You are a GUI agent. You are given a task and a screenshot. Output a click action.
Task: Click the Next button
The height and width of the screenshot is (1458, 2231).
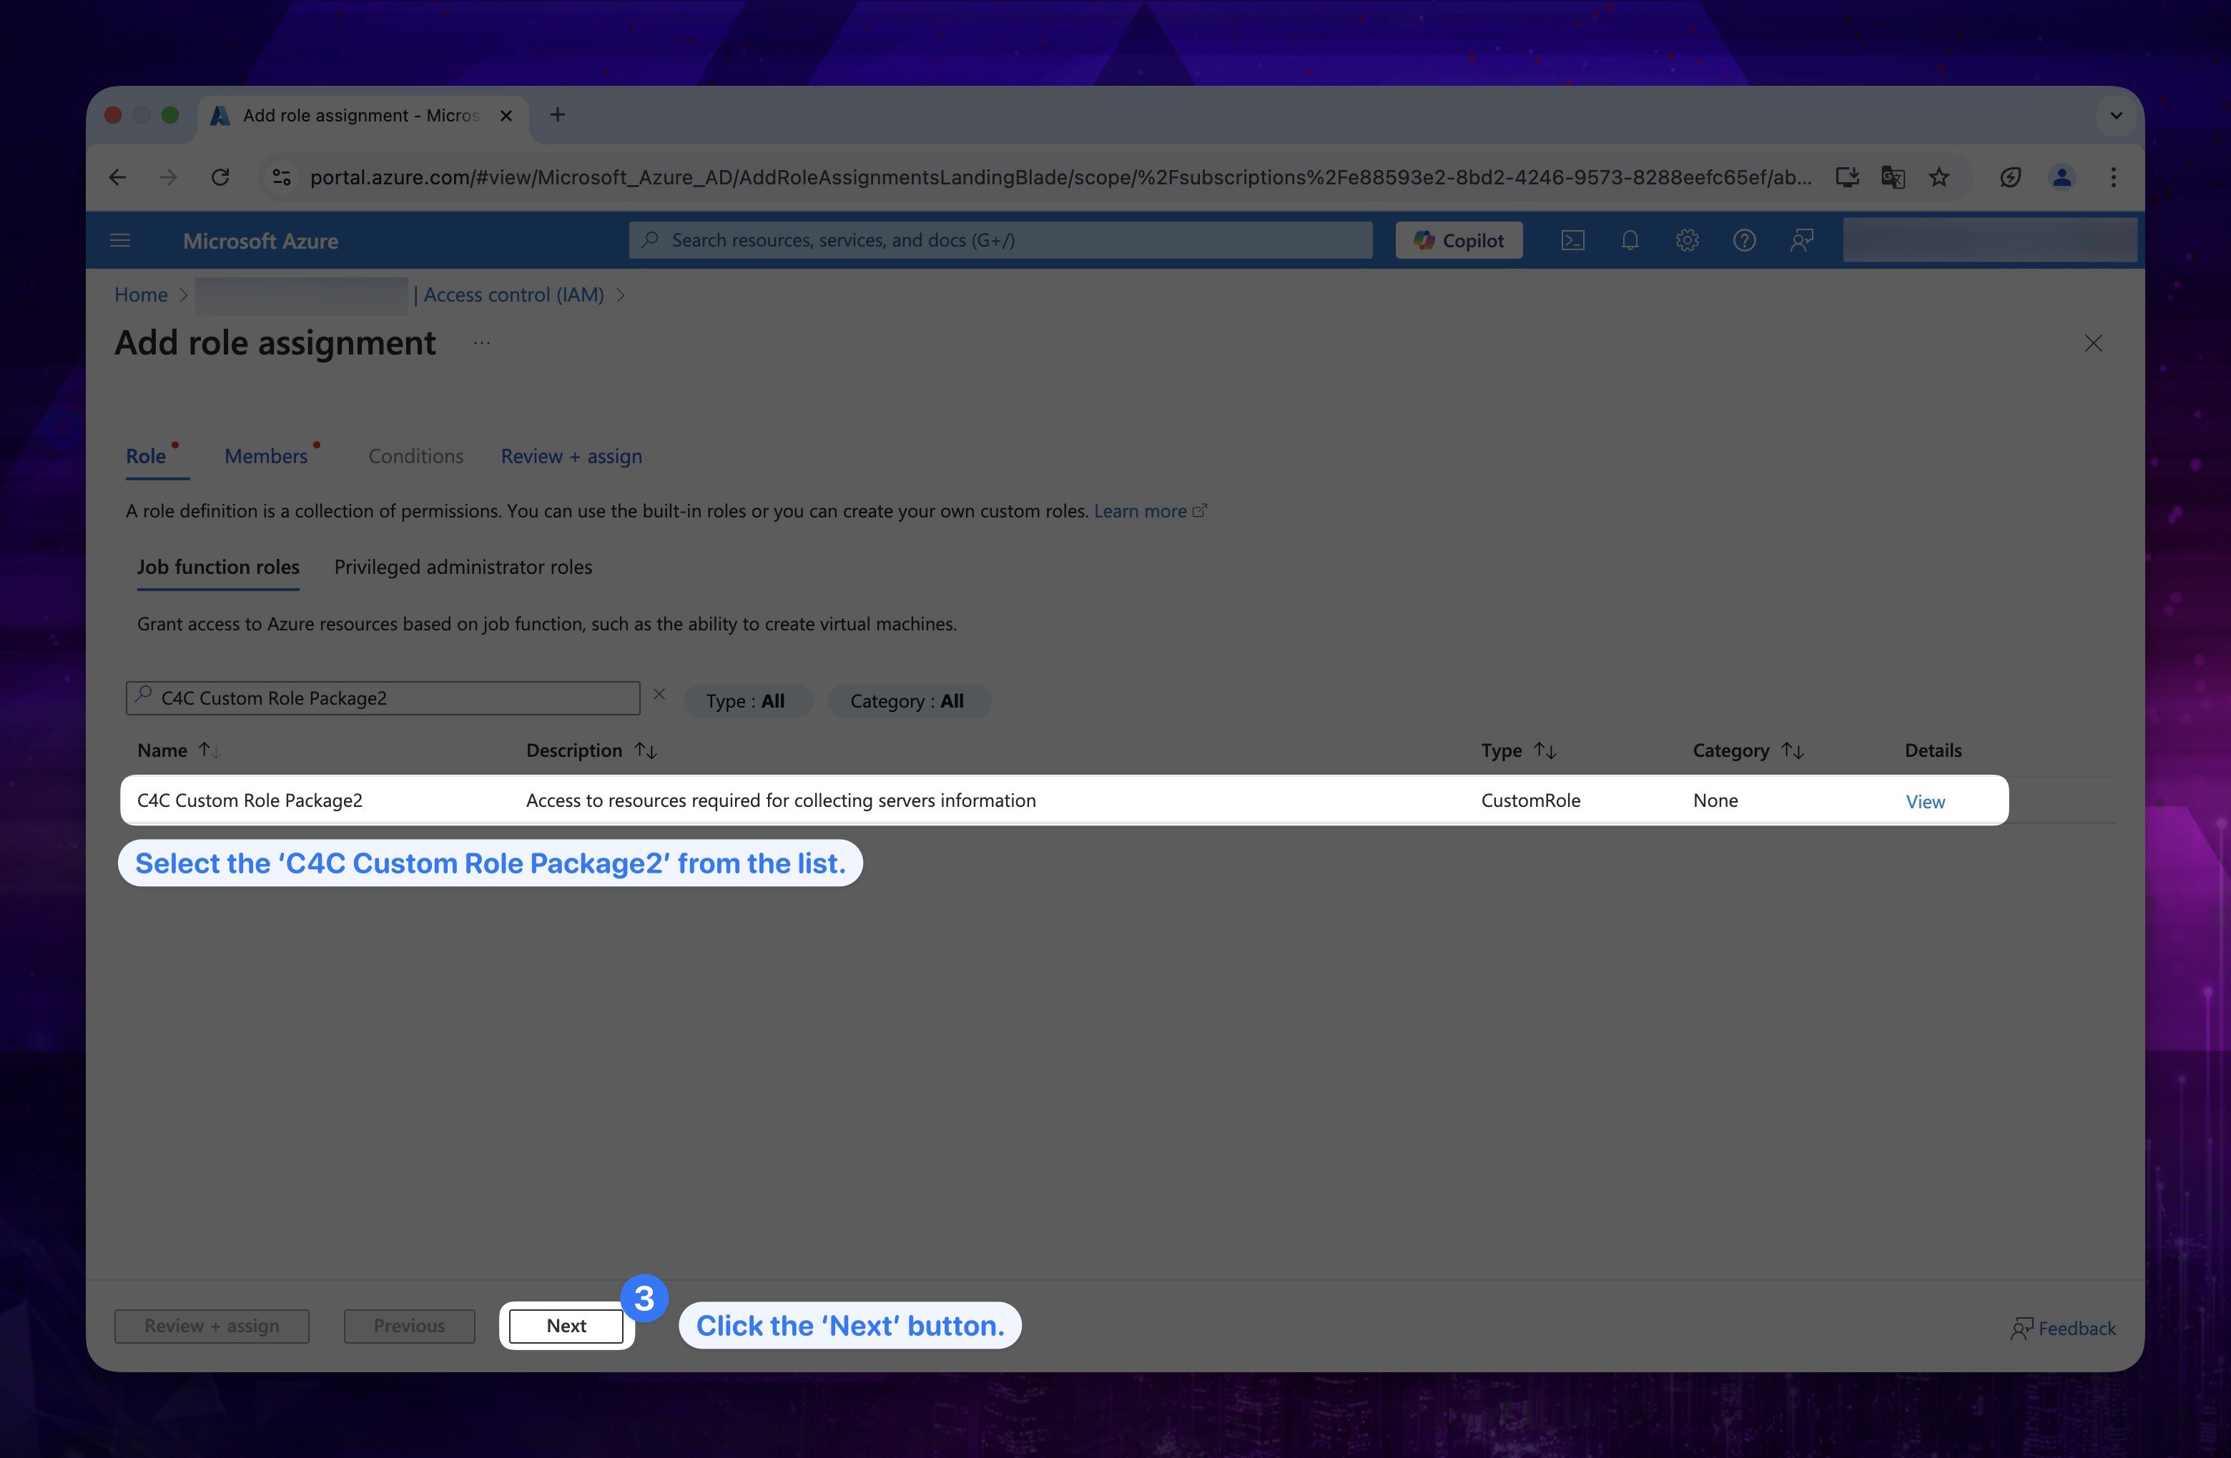click(566, 1326)
